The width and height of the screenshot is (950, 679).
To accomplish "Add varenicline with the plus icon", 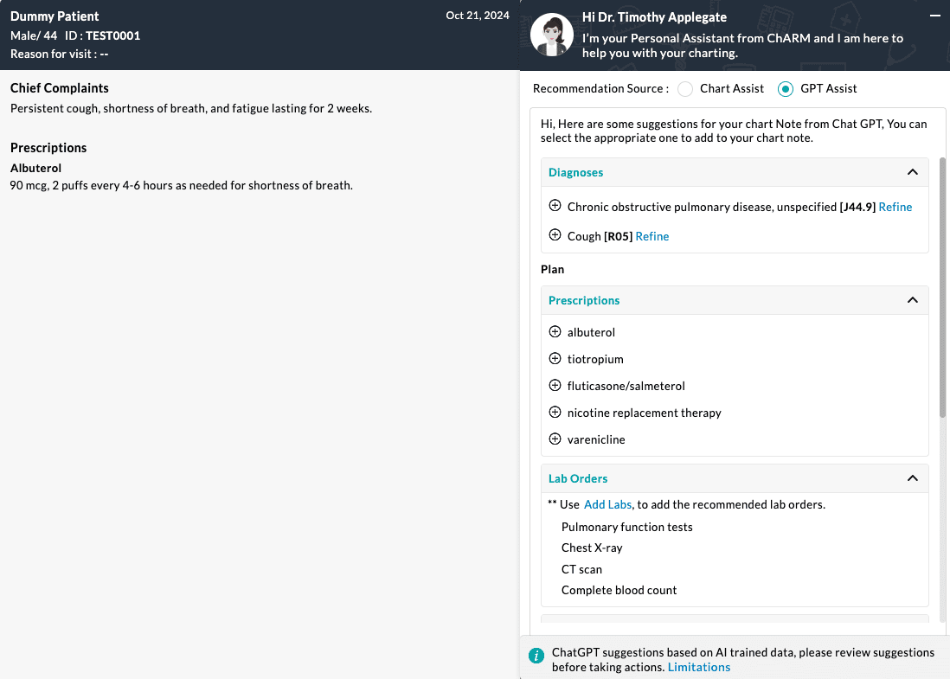I will pos(555,439).
